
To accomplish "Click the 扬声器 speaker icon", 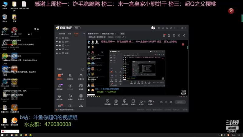I will coord(150,101).
